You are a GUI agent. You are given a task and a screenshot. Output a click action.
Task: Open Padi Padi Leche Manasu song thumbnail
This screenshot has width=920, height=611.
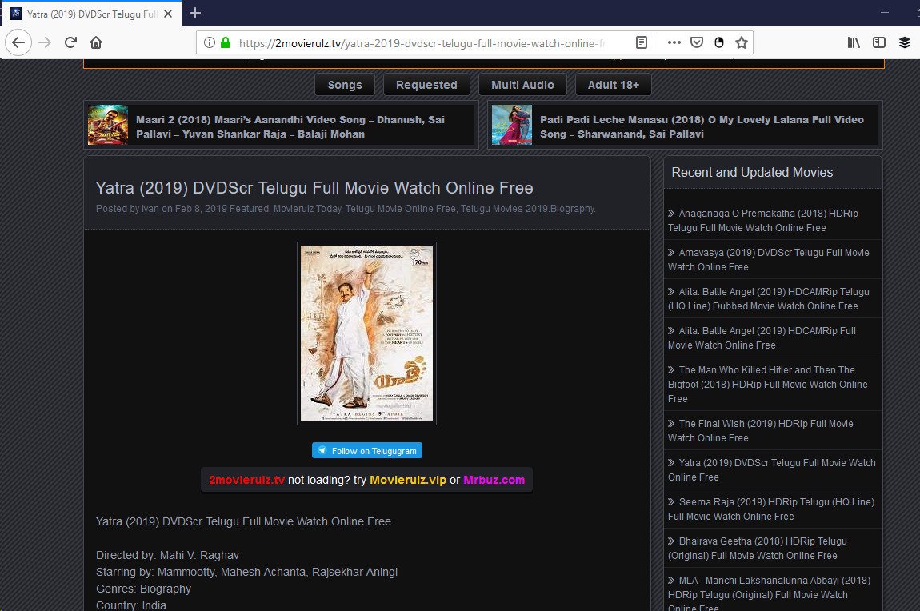(x=512, y=125)
